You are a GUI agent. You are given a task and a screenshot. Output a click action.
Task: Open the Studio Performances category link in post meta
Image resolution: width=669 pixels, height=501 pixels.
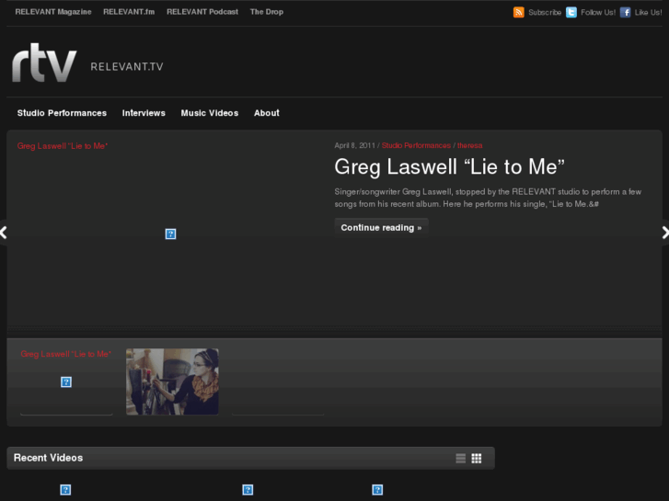point(416,145)
